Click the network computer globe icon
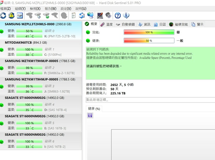This screenshot has width=215, height=160. pos(90,15)
